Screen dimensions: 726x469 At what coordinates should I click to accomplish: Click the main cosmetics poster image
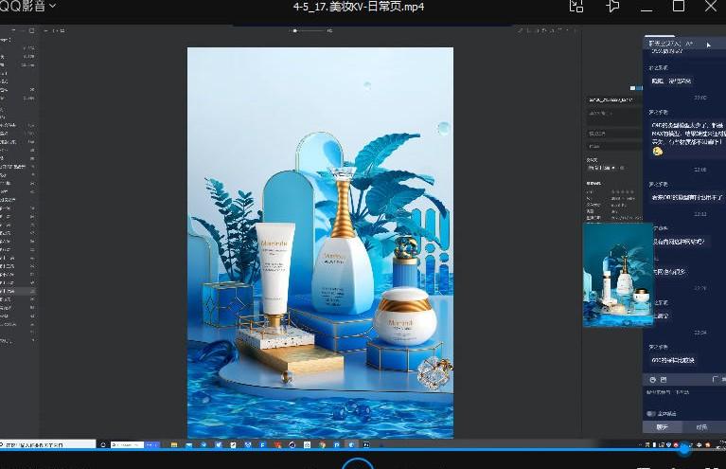tap(320, 243)
